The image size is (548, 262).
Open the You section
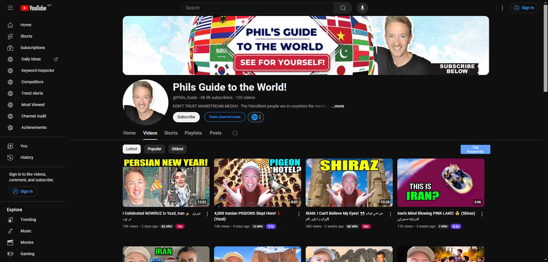[x=33, y=146]
